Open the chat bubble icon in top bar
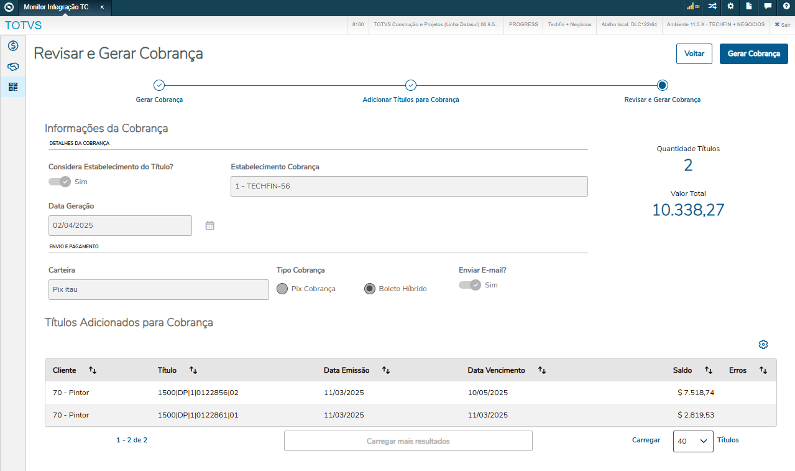Viewport: 795px width, 471px height. point(768,6)
